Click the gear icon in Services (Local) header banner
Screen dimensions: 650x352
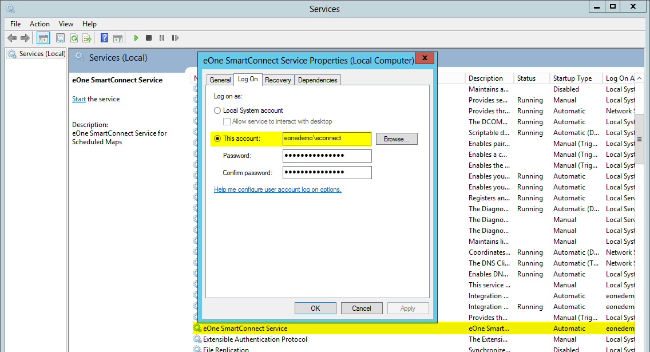coord(80,57)
